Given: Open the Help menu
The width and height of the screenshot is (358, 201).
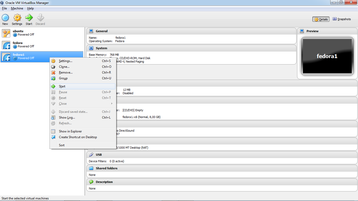Looking at the screenshot, I should [x=30, y=8].
